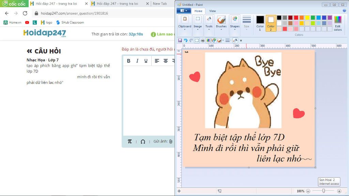This screenshot has height=196, width=349.
Task: Adjust the Paint zoom slider handle
Action: pos(323,191)
